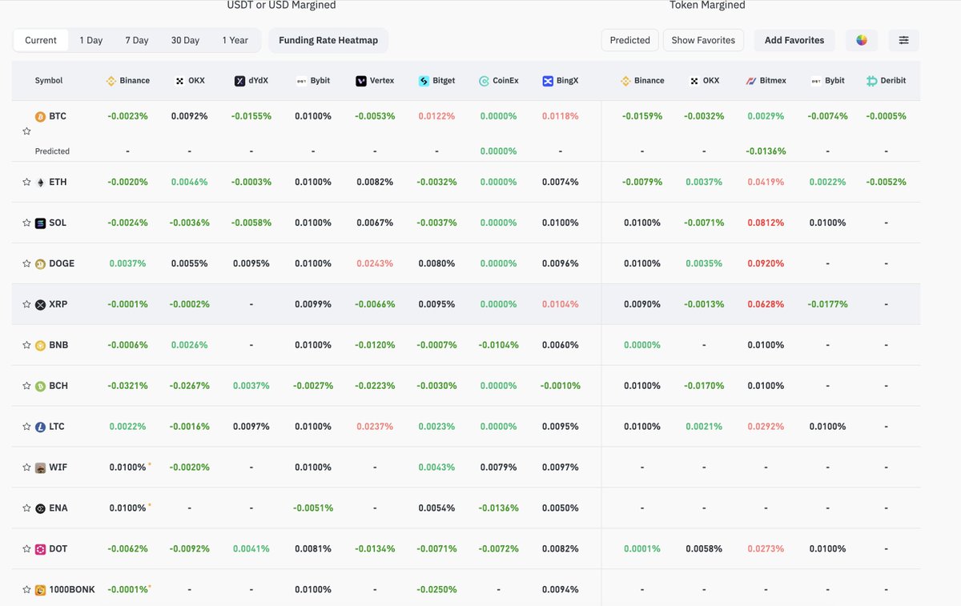Click the DOGE coin icon
The width and height of the screenshot is (961, 606).
pos(40,263)
